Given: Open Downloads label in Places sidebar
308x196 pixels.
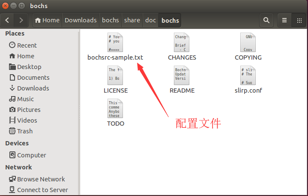Looking at the screenshot, I should 33,88.
